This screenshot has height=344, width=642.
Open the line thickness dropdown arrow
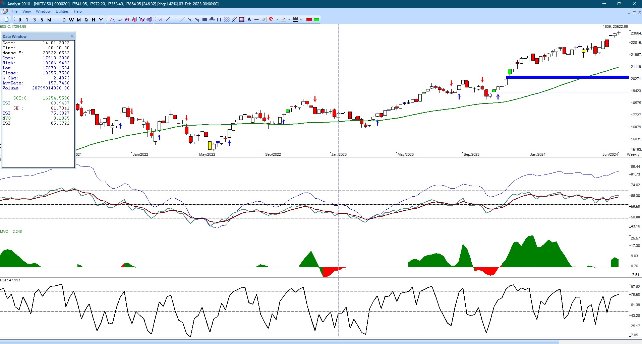301,20
